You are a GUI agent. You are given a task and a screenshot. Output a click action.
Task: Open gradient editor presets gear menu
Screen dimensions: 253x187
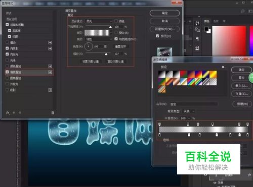click(223, 67)
